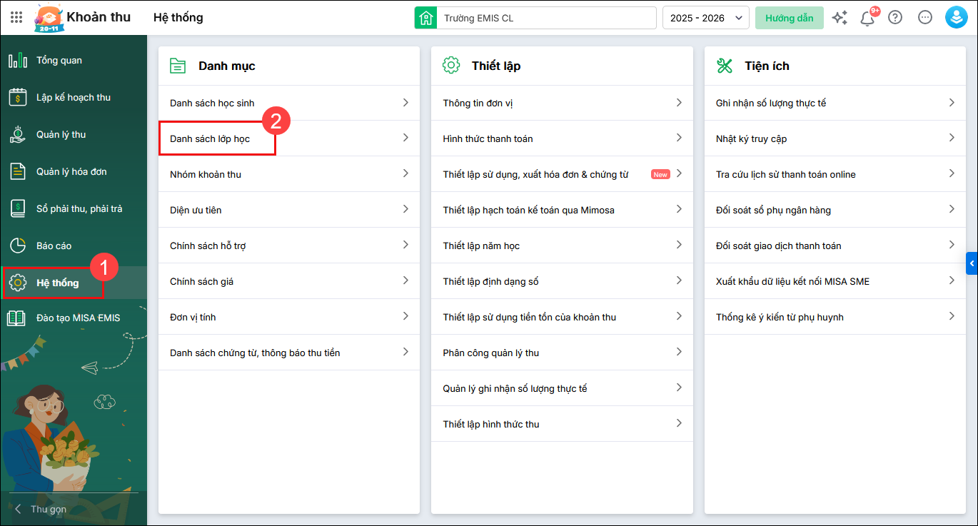Click the green school home icon
978x526 pixels.
coord(426,18)
